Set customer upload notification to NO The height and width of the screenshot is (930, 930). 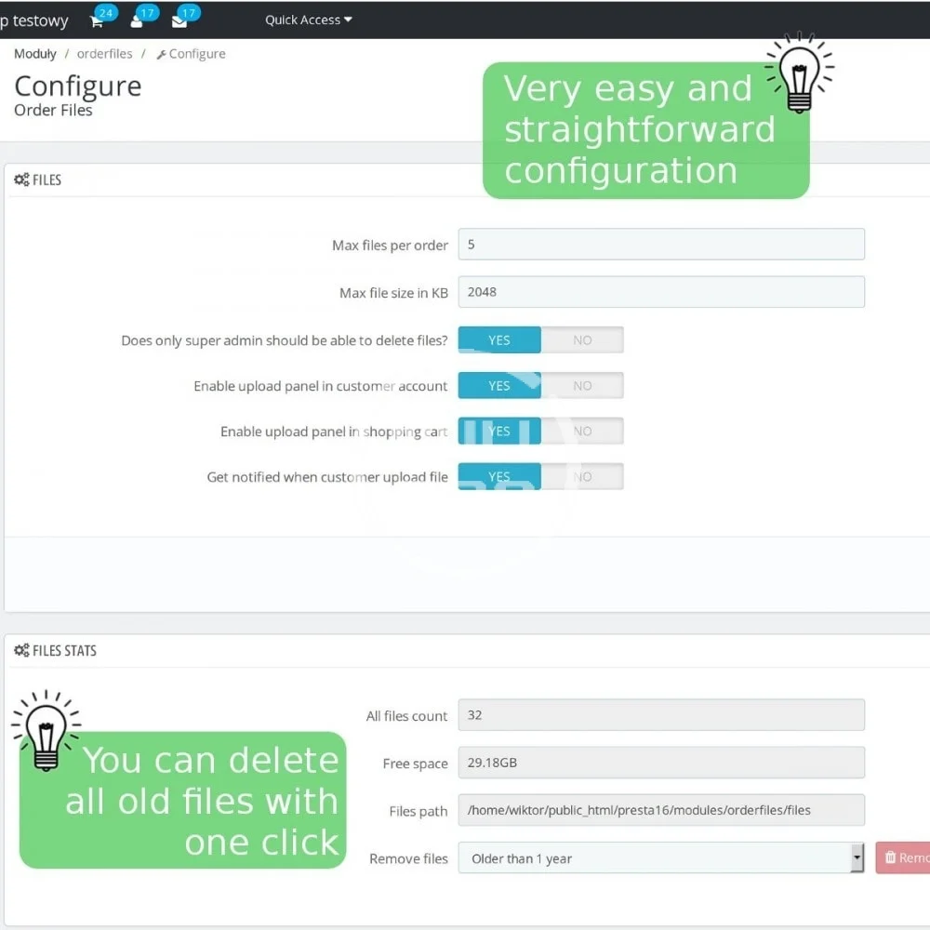(582, 477)
